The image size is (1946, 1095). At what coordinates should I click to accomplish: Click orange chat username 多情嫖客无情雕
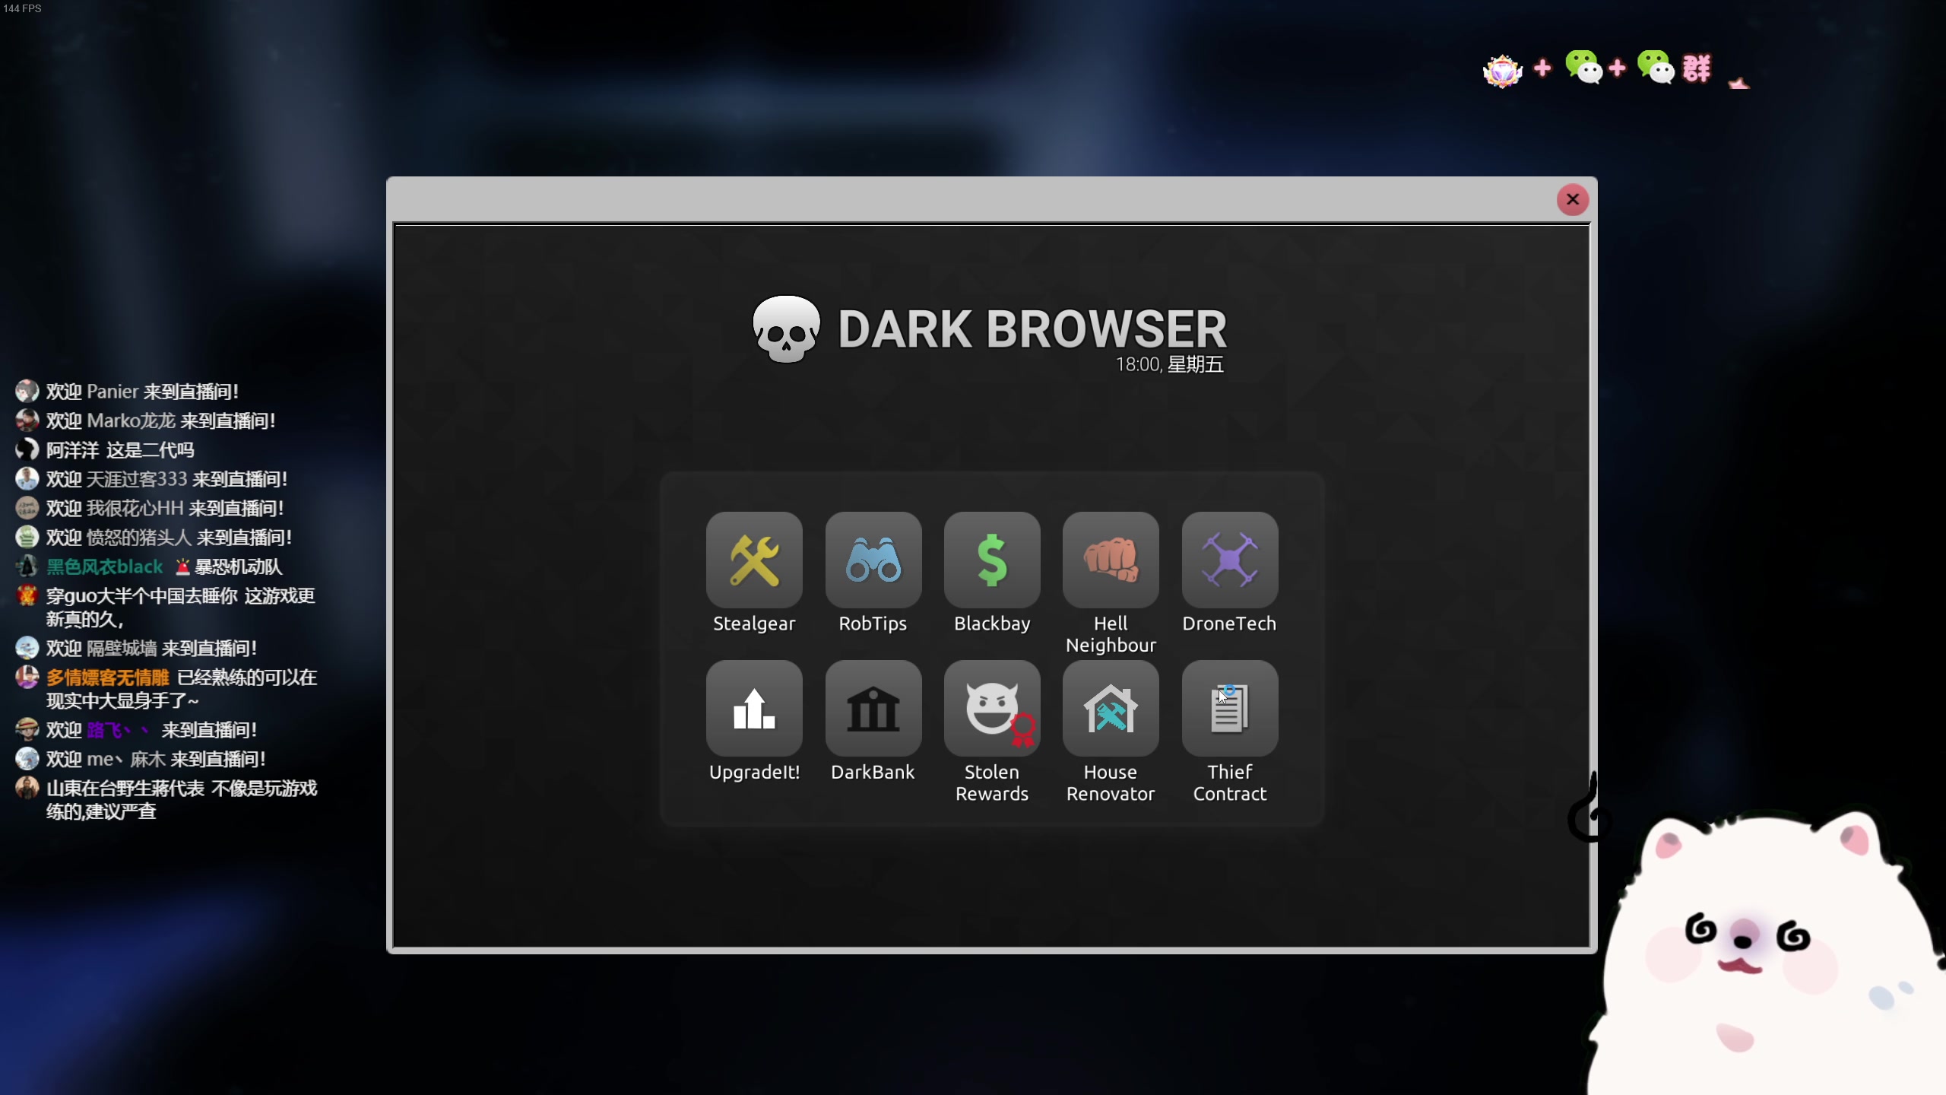107,678
